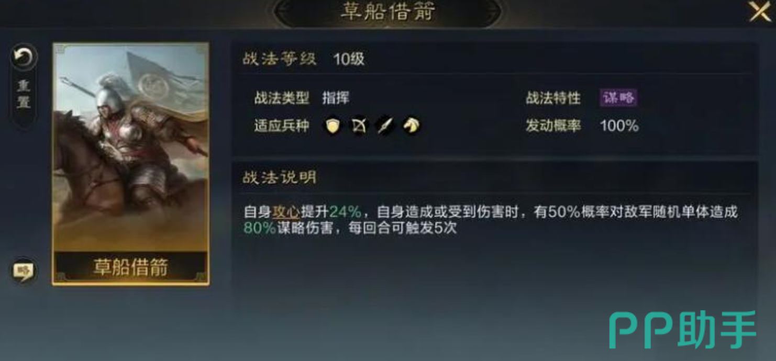
Task: Click the green 80% damage value
Action: 260,228
